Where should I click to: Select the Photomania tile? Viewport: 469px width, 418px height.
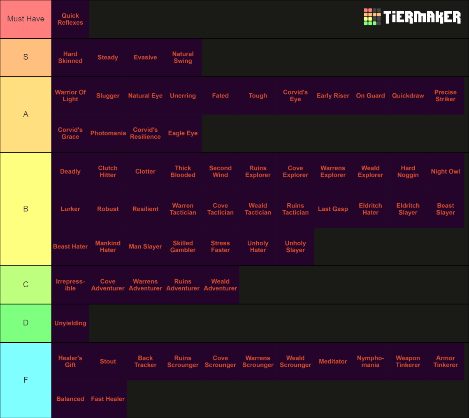[108, 133]
